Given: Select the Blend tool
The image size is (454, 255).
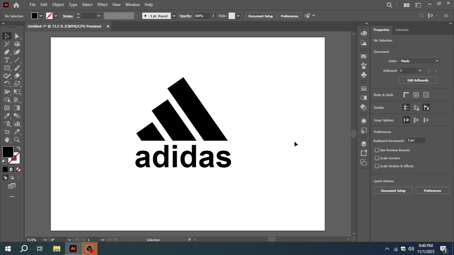Looking at the screenshot, I should point(17,116).
